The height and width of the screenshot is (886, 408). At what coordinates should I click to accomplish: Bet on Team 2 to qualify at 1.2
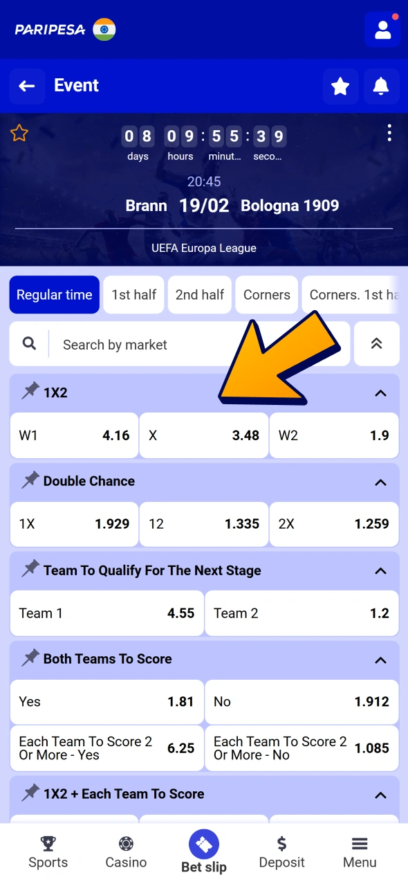tap(301, 613)
